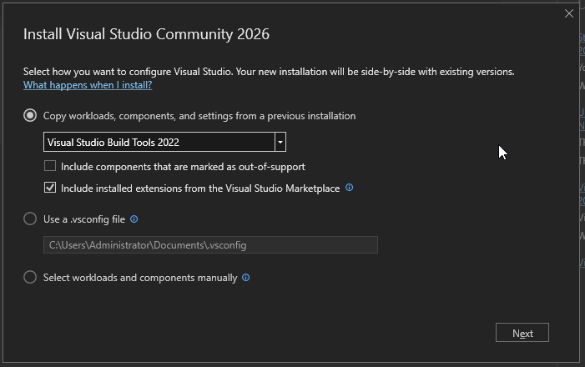The width and height of the screenshot is (585, 367).
Task: Click the 'Copy workloads, components, and settings' label text
Action: click(199, 116)
